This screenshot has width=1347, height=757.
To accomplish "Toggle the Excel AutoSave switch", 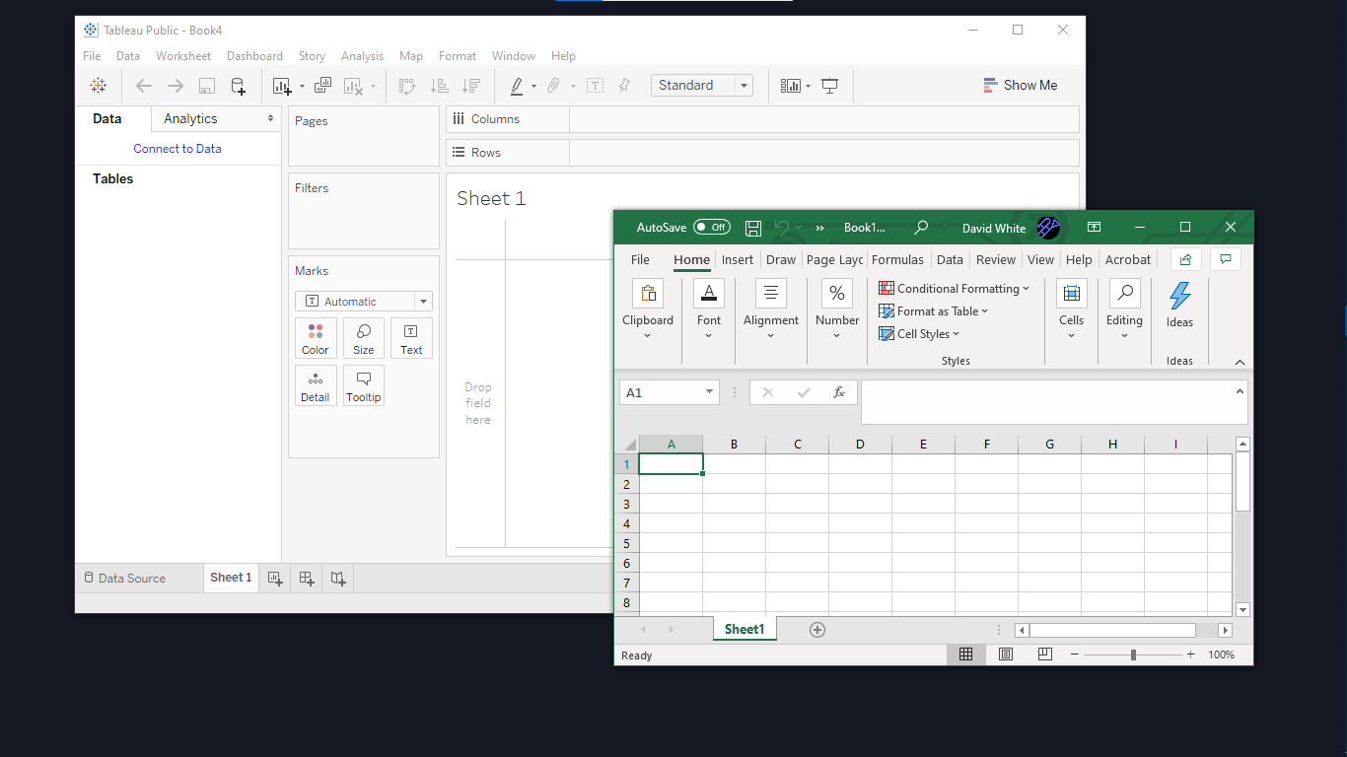I will tap(712, 228).
